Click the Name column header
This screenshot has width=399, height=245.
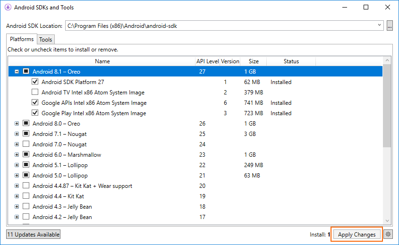(x=102, y=61)
